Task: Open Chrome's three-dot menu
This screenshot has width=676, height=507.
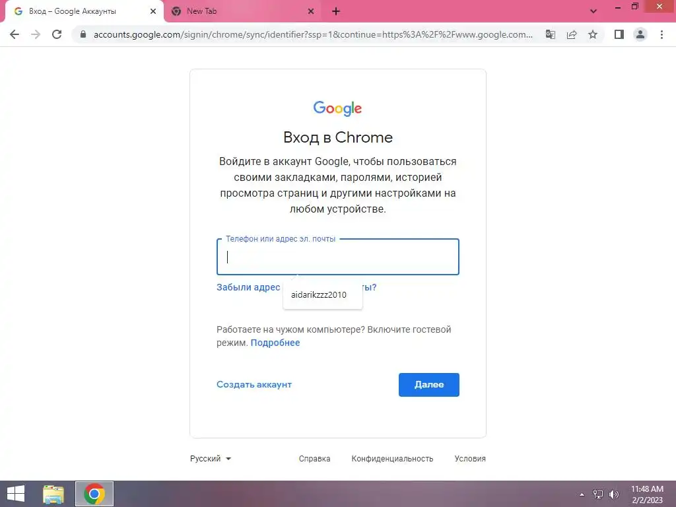Action: [661, 34]
